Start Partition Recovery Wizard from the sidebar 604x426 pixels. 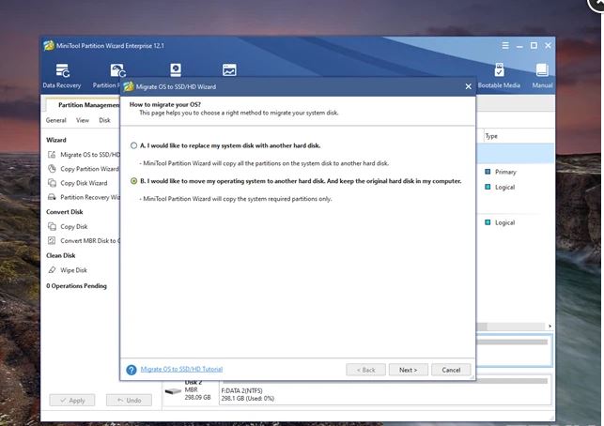pyautogui.click(x=84, y=197)
